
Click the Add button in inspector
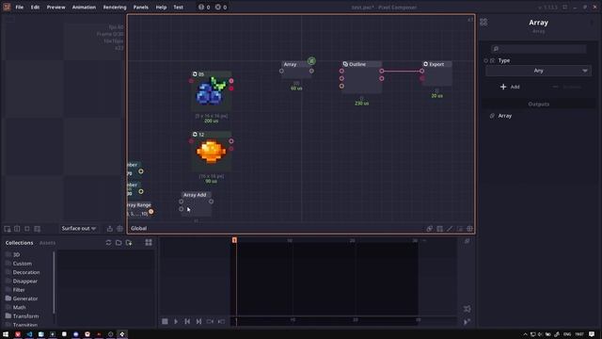click(510, 87)
